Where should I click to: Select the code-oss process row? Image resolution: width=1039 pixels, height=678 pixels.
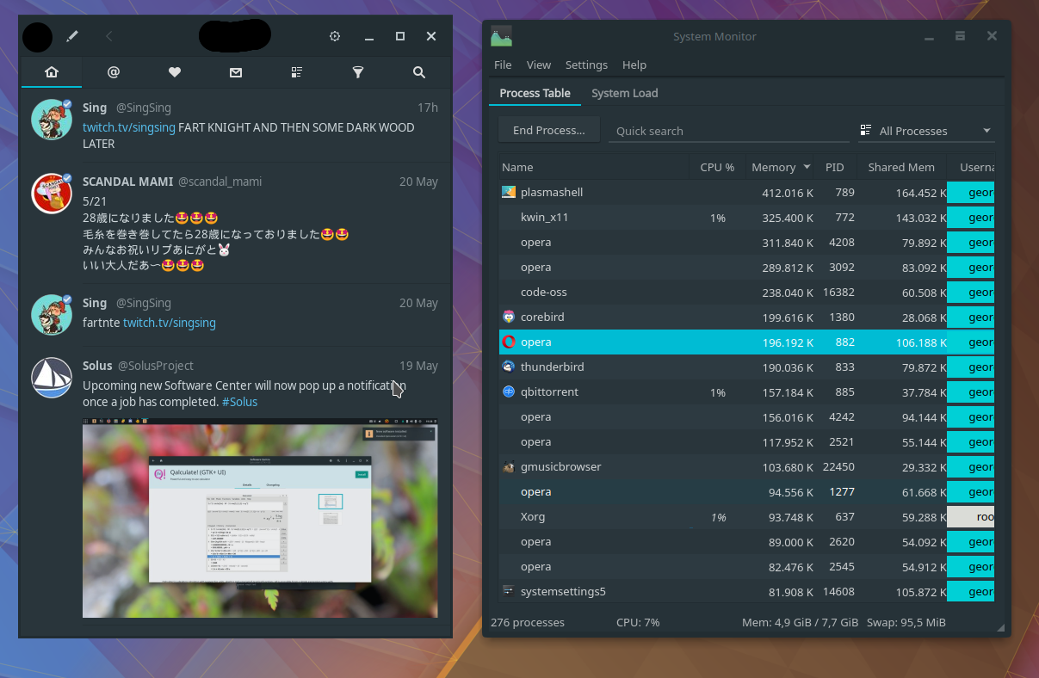(x=746, y=293)
